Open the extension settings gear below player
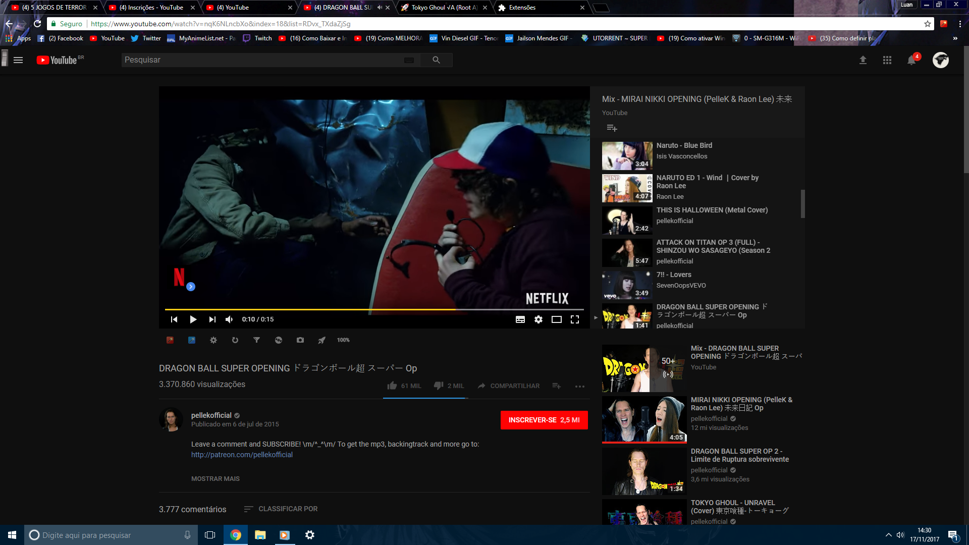Screen dimensions: 969x545 tap(213, 340)
